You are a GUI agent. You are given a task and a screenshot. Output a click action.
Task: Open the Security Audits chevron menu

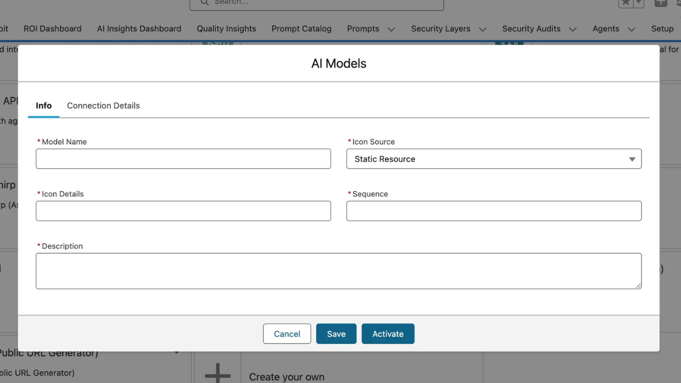[573, 29]
